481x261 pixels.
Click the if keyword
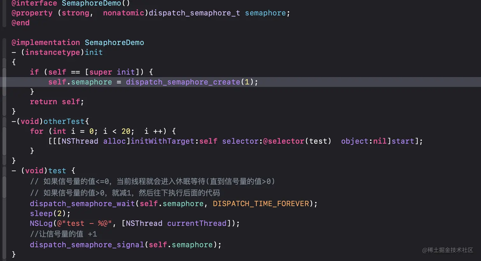pyautogui.click(x=34, y=72)
